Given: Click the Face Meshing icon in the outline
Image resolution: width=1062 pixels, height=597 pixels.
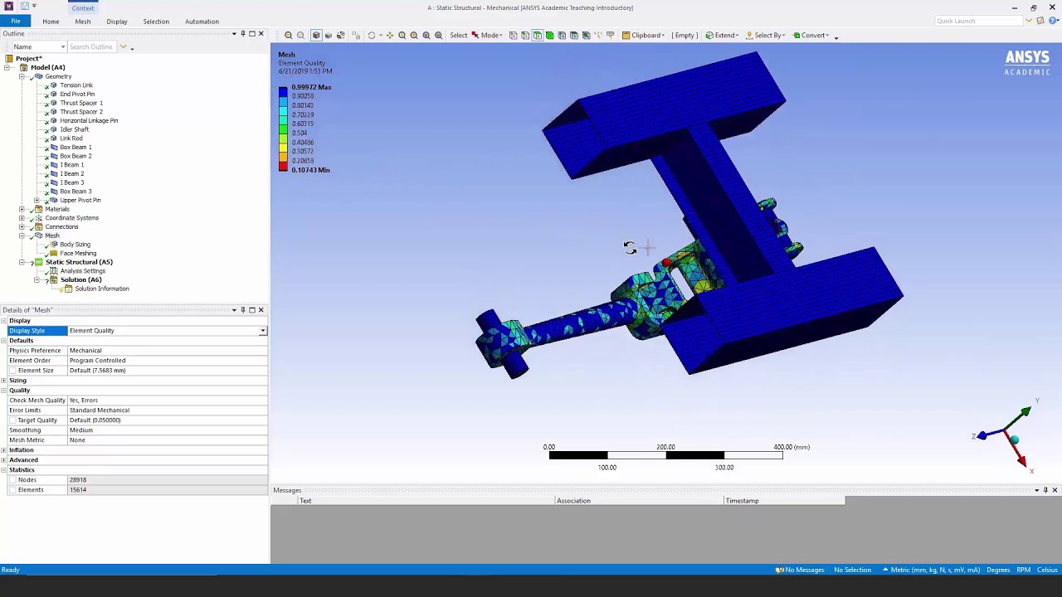Looking at the screenshot, I should pyautogui.click(x=54, y=253).
